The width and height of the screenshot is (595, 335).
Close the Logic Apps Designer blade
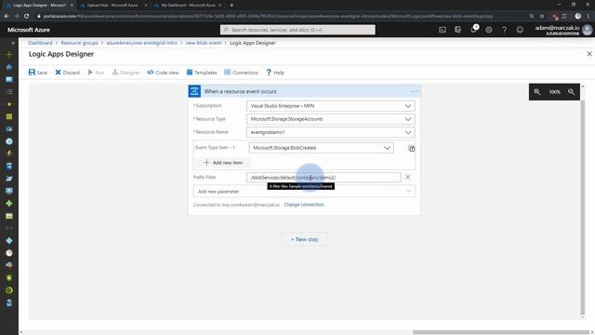(589, 54)
